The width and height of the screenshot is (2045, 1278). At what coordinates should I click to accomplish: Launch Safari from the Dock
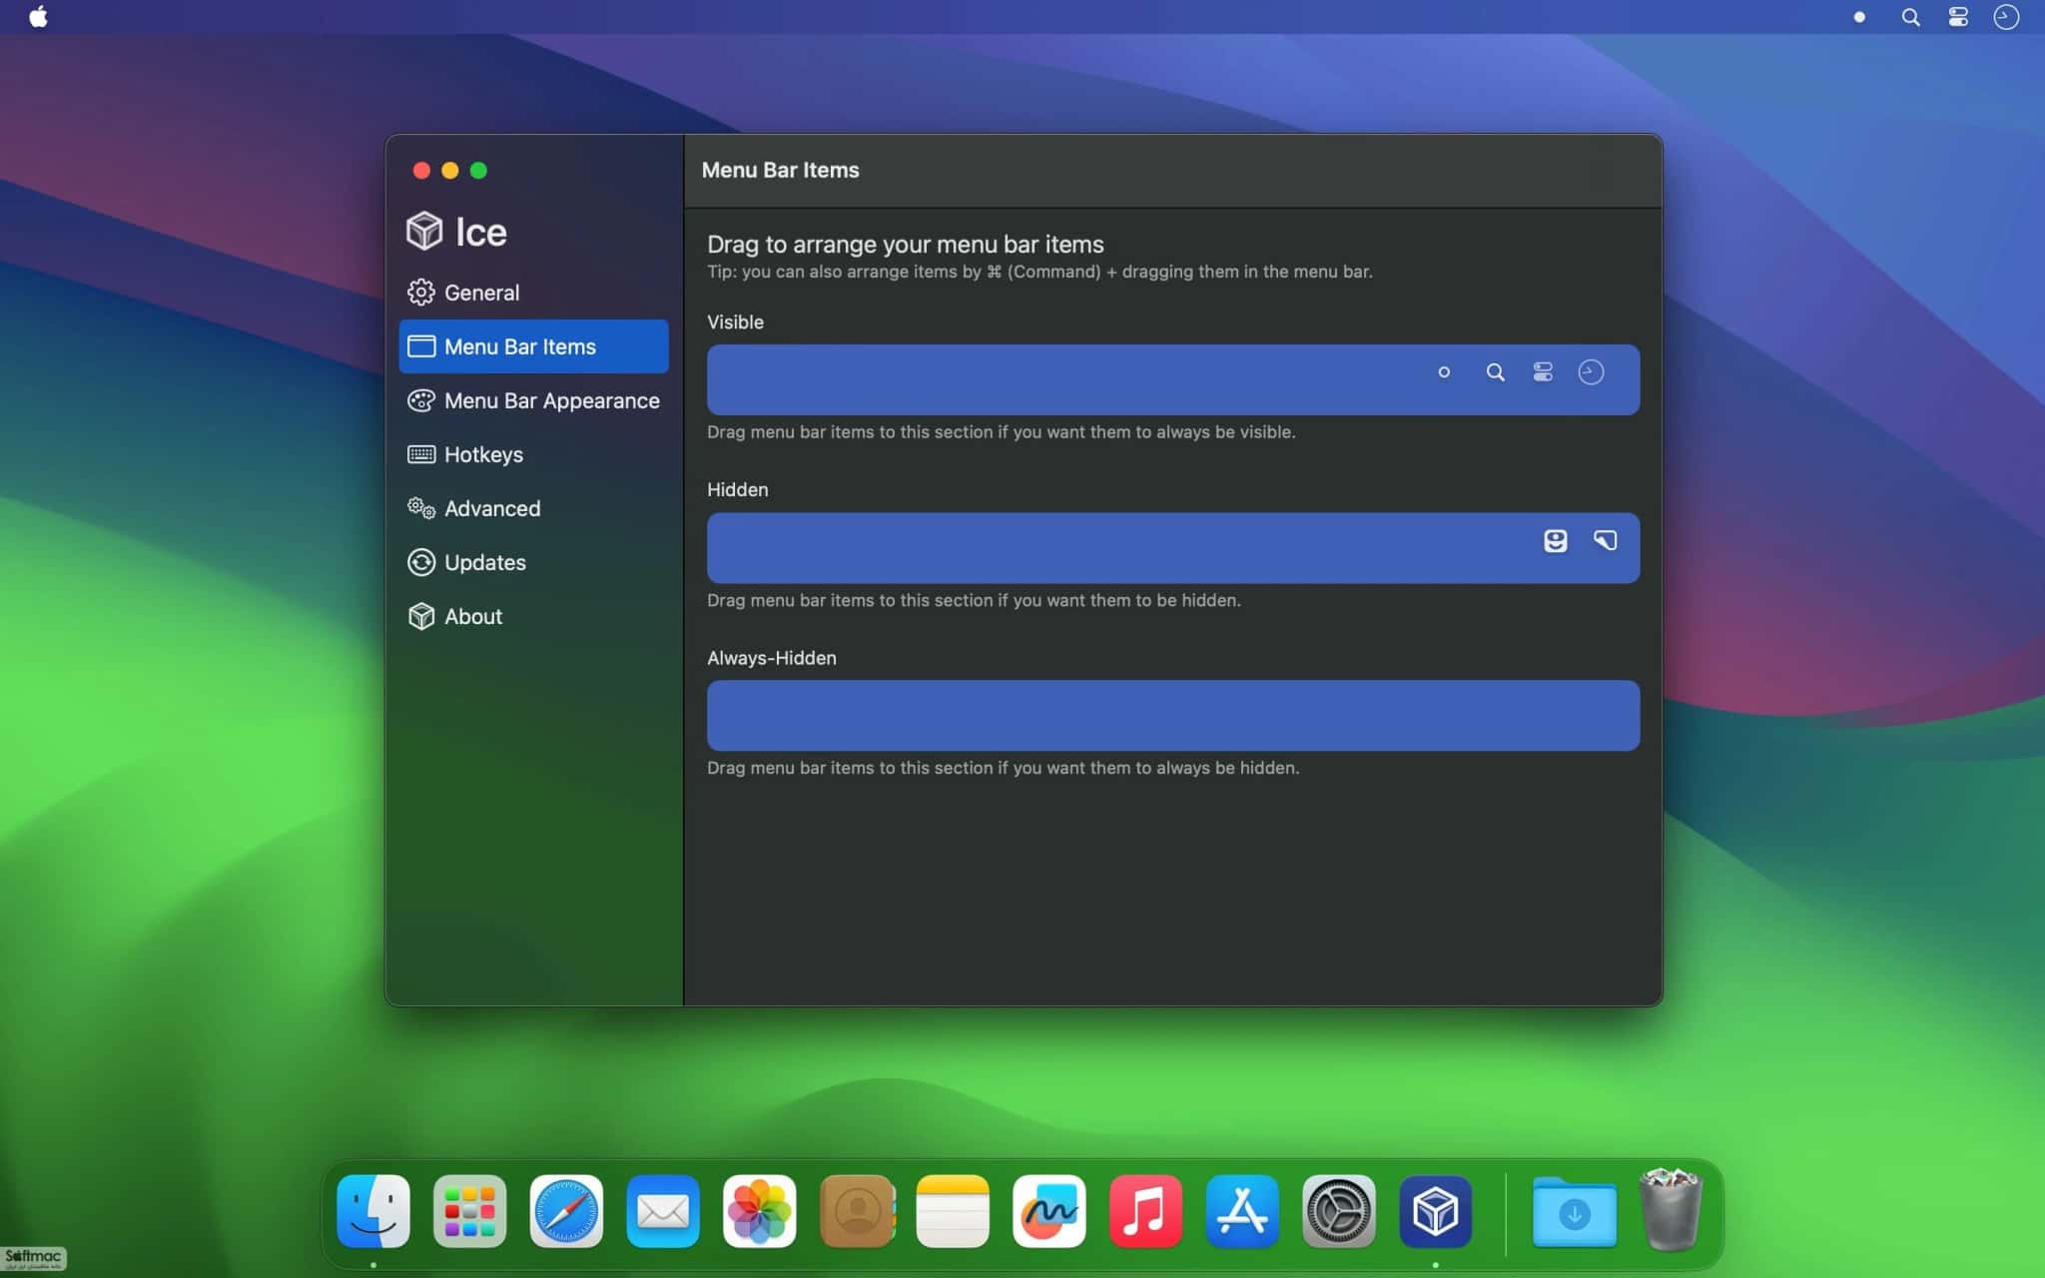(x=566, y=1211)
